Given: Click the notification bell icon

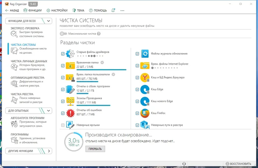Looking at the screenshot, I should tap(113, 10).
